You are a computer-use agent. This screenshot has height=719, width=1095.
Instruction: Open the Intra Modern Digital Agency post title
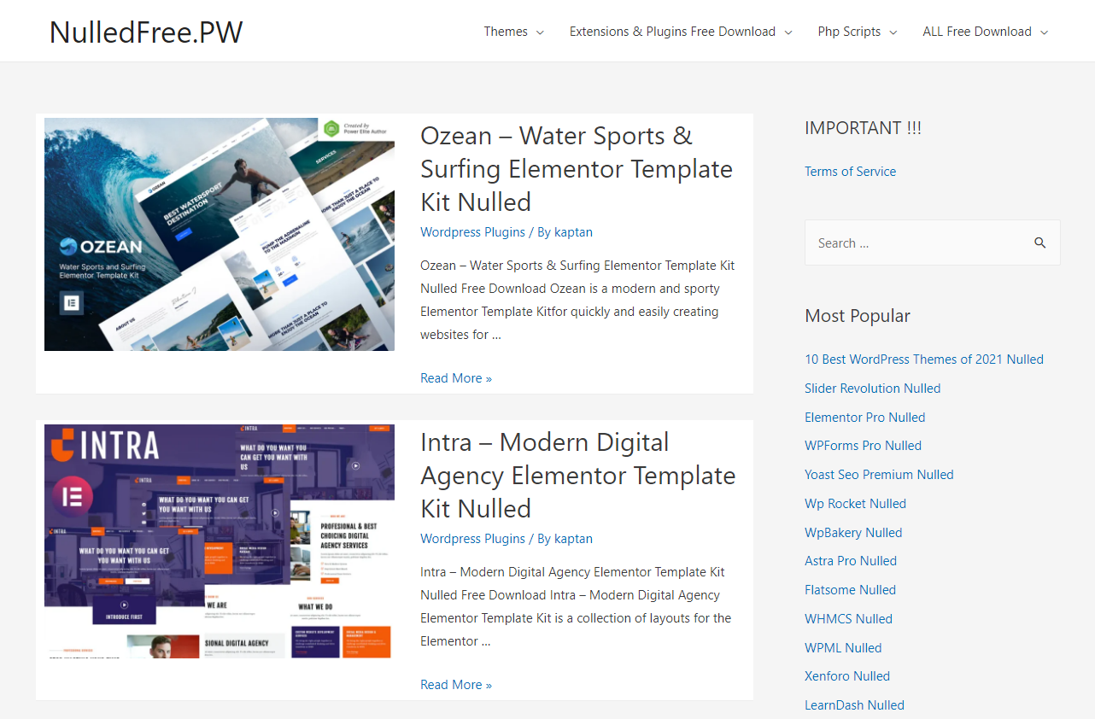tap(577, 476)
